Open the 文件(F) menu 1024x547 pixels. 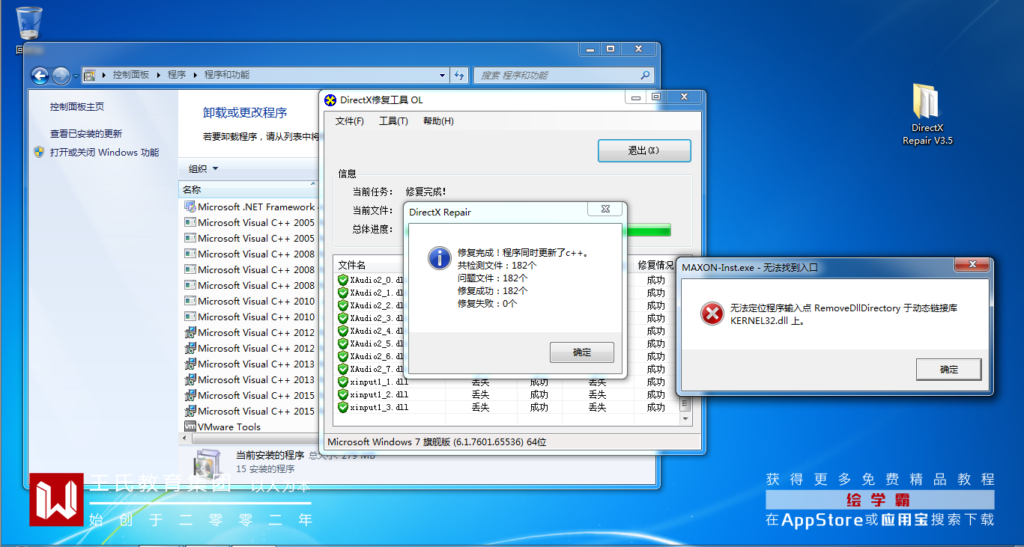point(350,121)
